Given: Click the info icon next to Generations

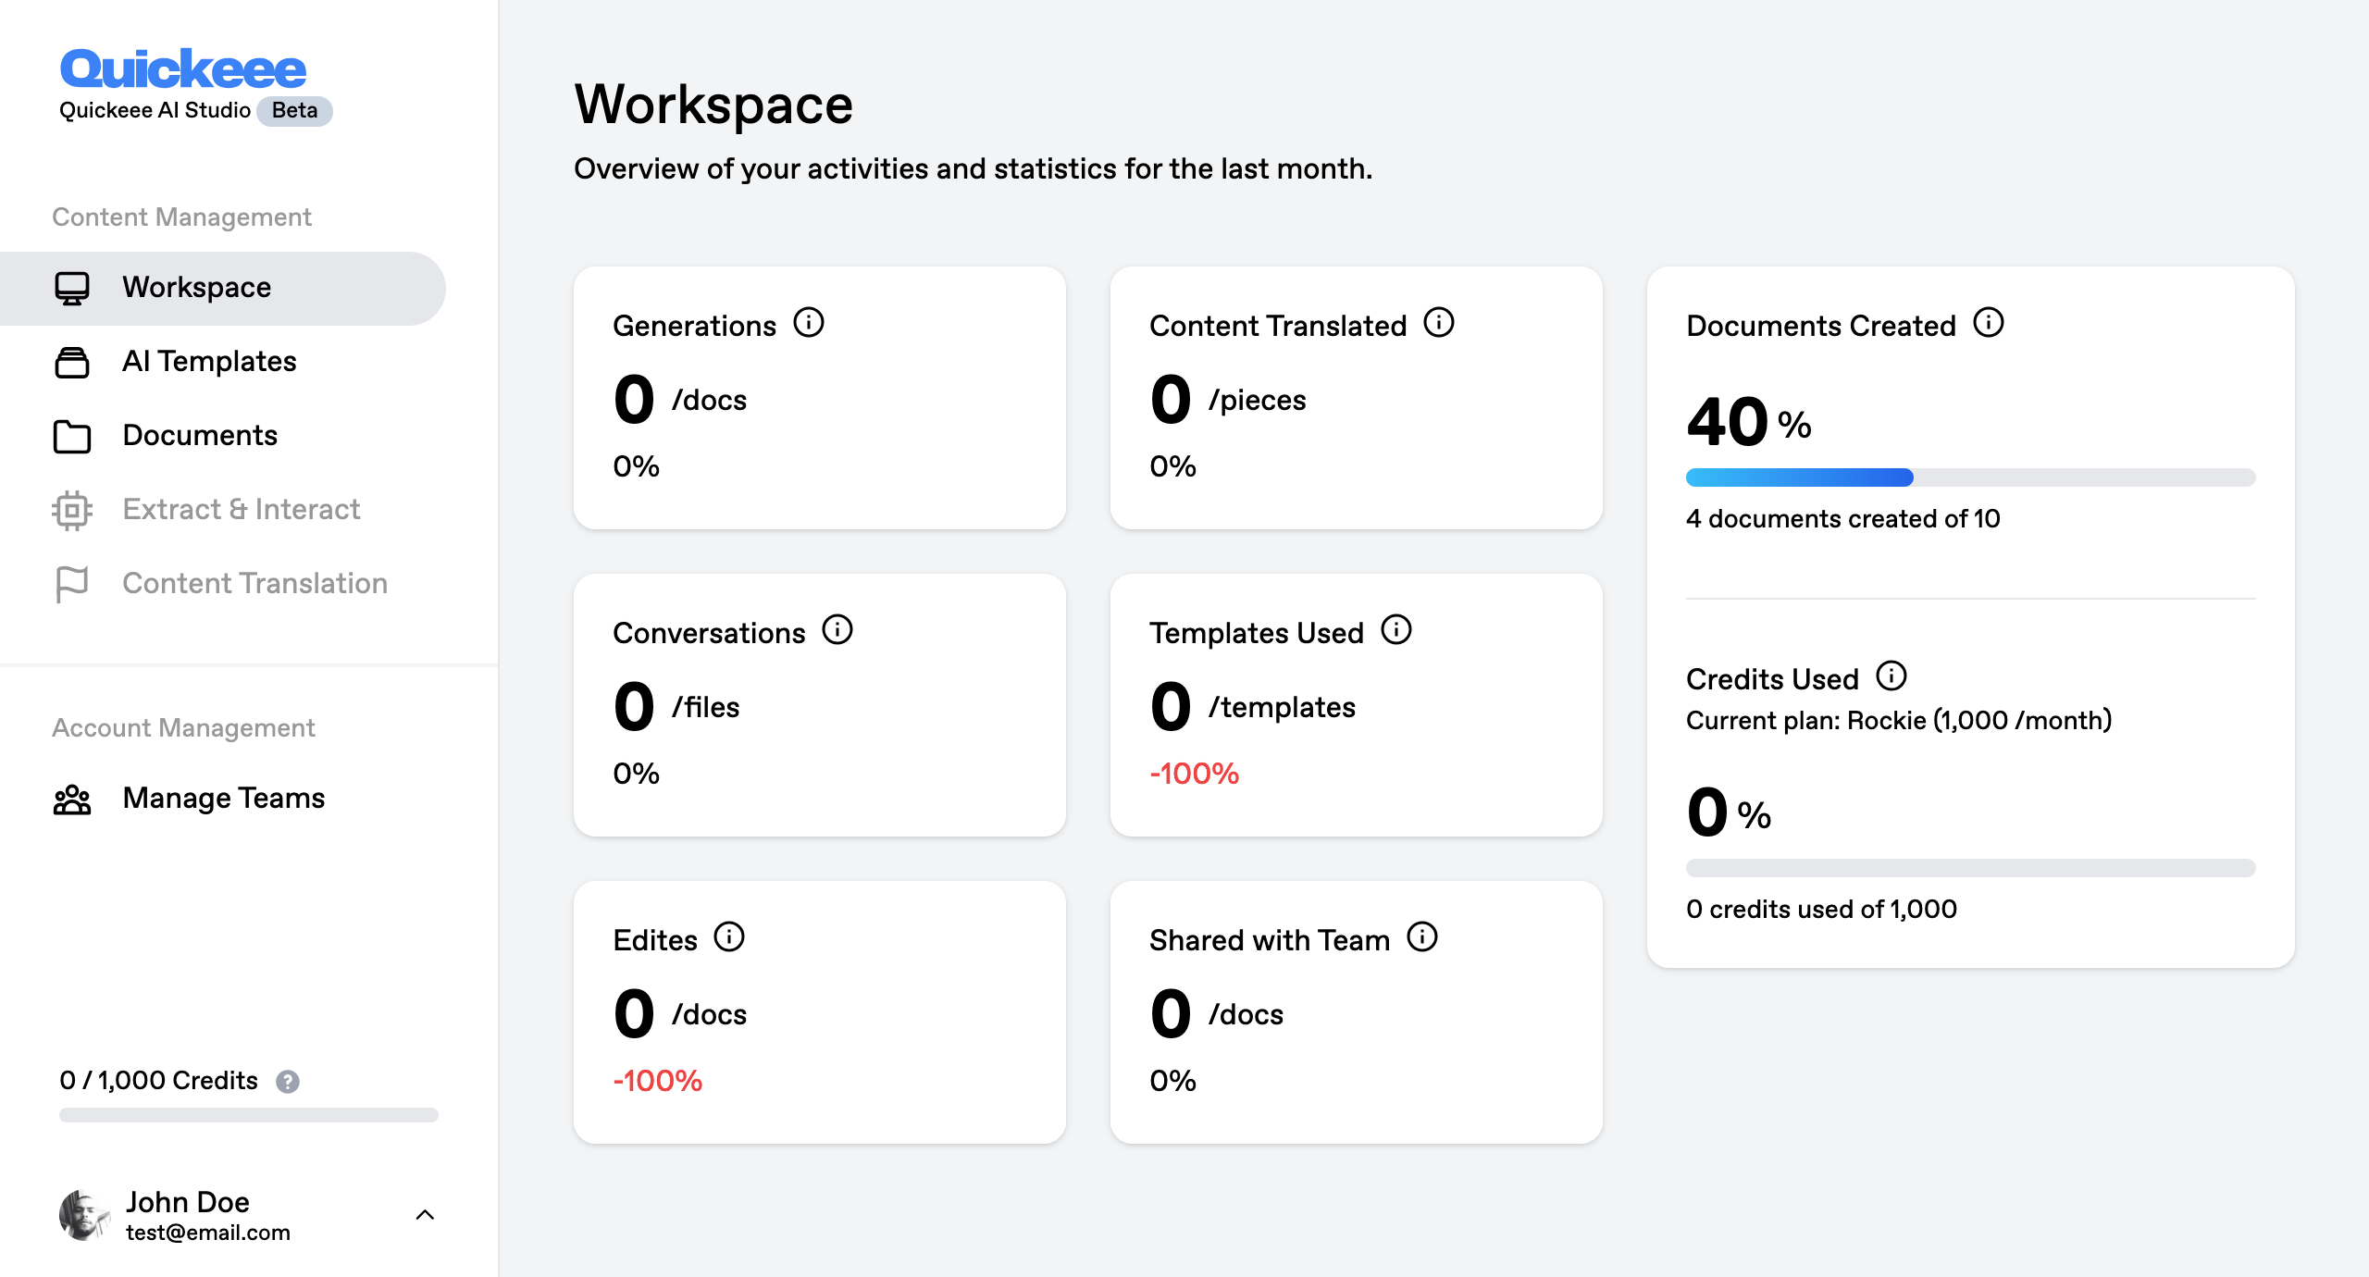Looking at the screenshot, I should pos(808,323).
